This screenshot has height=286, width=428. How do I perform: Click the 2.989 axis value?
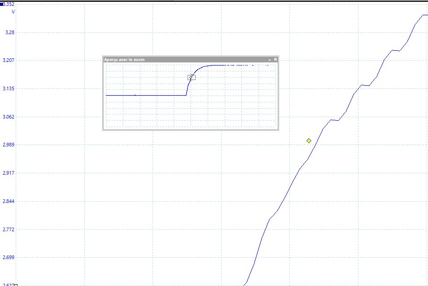pyautogui.click(x=9, y=145)
